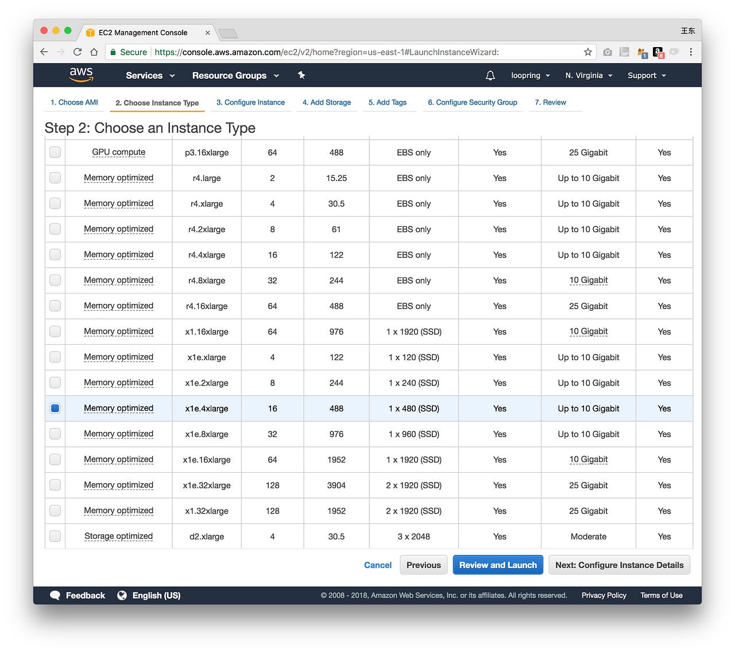The height and width of the screenshot is (652, 735).
Task: Check the d2.xlarge instance checkbox
Action: point(55,536)
